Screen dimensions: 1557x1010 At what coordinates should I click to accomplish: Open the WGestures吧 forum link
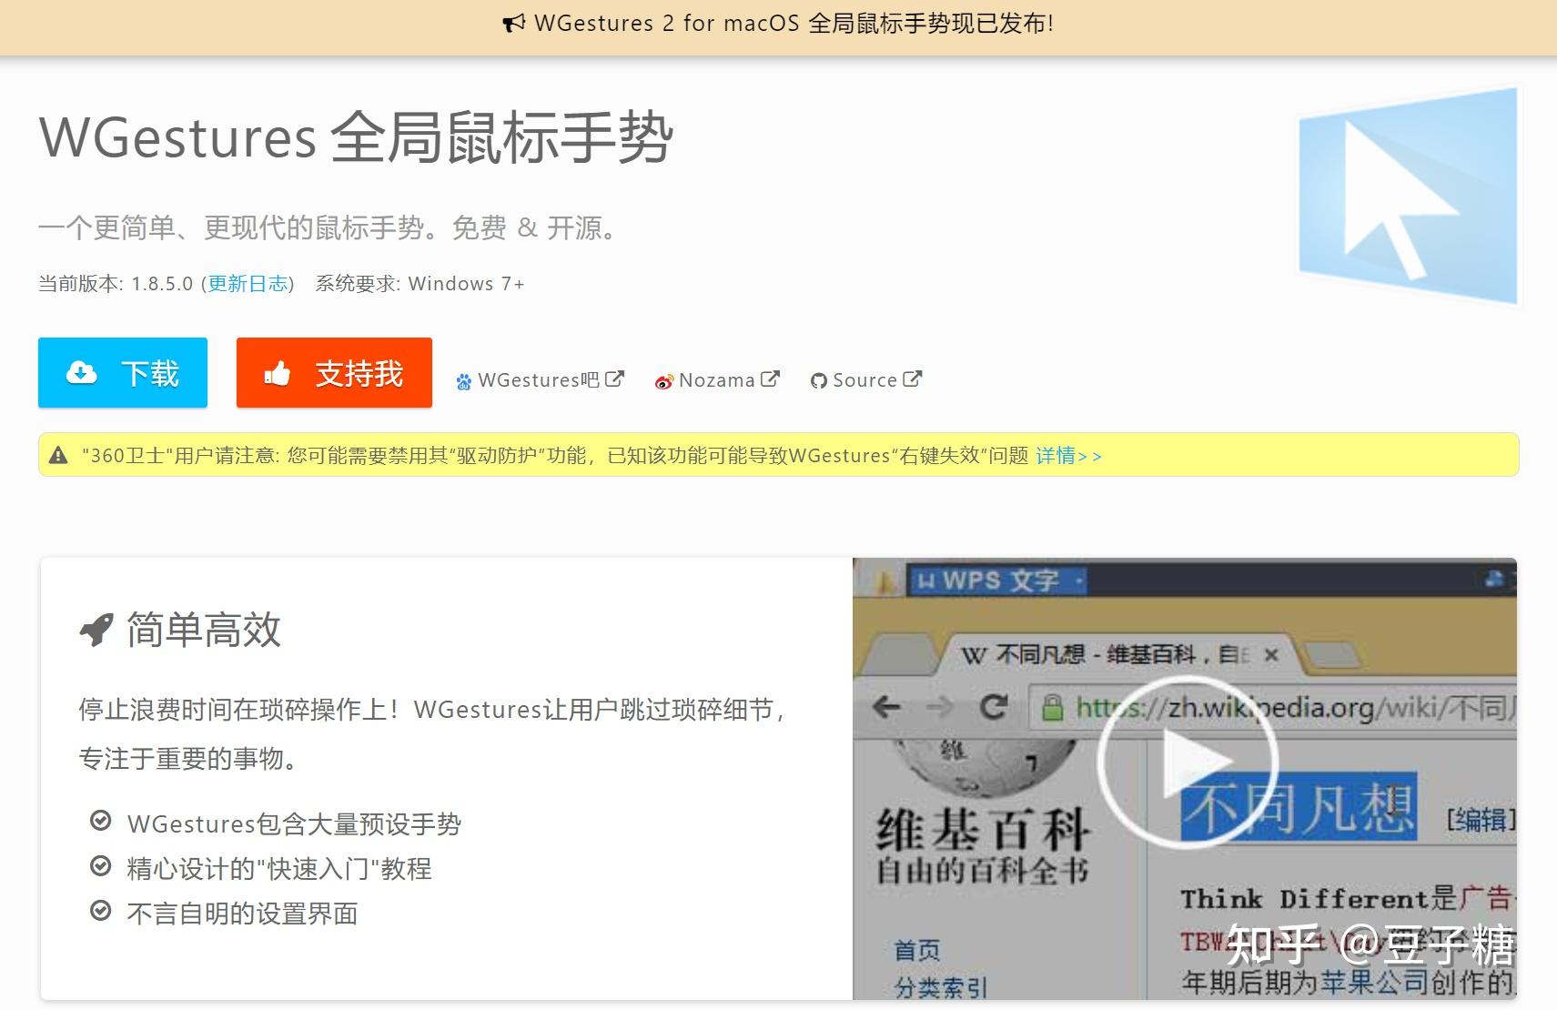[539, 380]
